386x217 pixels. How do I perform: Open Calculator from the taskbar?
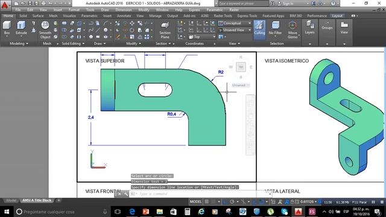click(x=188, y=212)
